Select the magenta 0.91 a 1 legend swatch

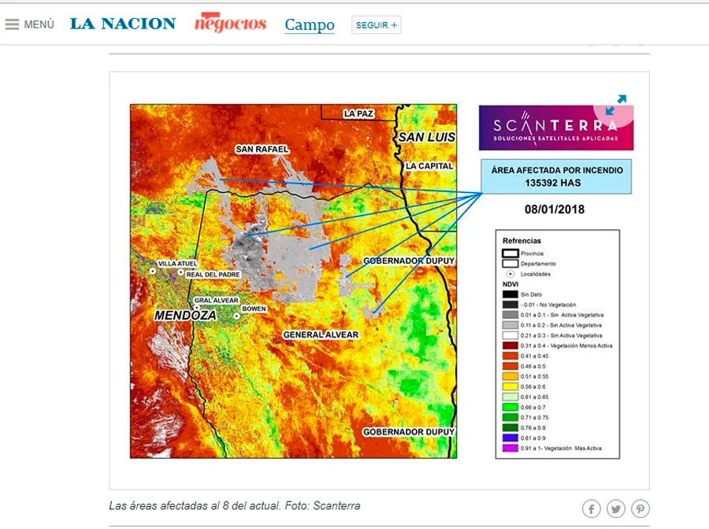click(510, 448)
